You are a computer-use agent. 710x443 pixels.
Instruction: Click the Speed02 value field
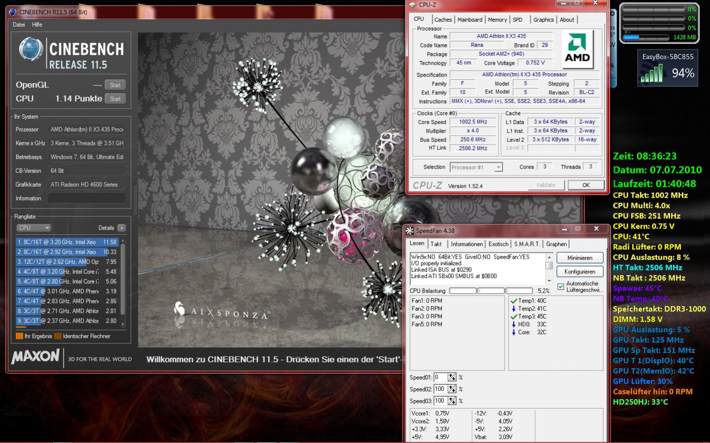point(441,389)
